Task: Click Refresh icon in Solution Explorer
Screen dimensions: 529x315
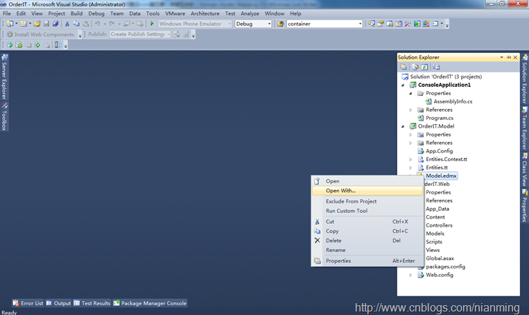Action: click(x=424, y=67)
